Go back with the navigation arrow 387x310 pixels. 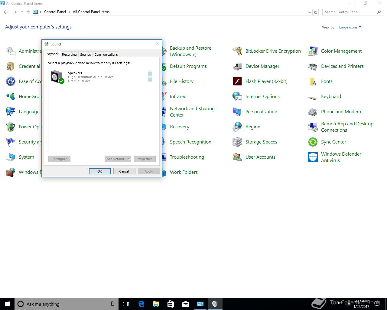click(6, 12)
